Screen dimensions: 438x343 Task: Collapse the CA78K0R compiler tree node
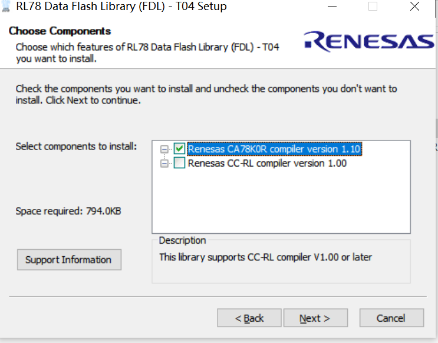click(164, 149)
